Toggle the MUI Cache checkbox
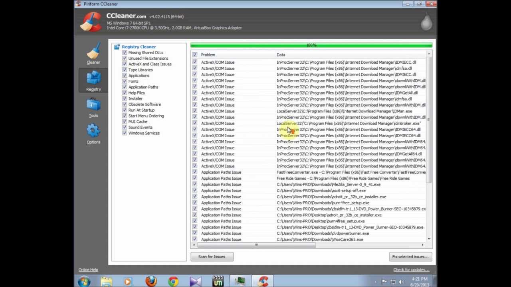This screenshot has height=287, width=511. click(125, 122)
